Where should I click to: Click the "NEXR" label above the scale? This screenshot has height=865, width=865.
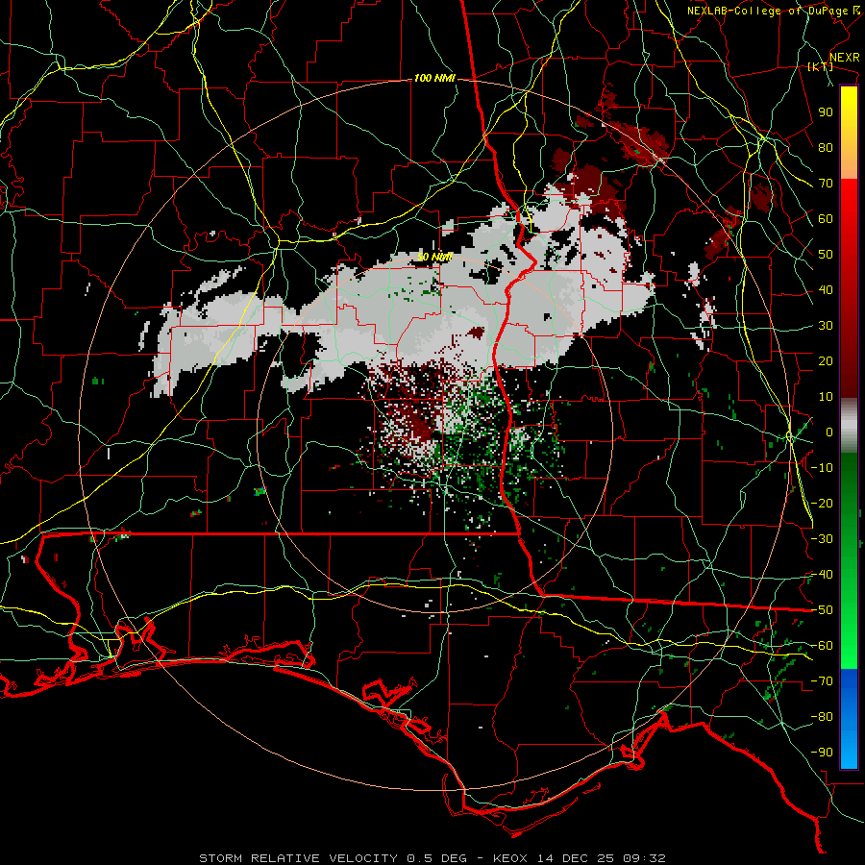coord(845,58)
